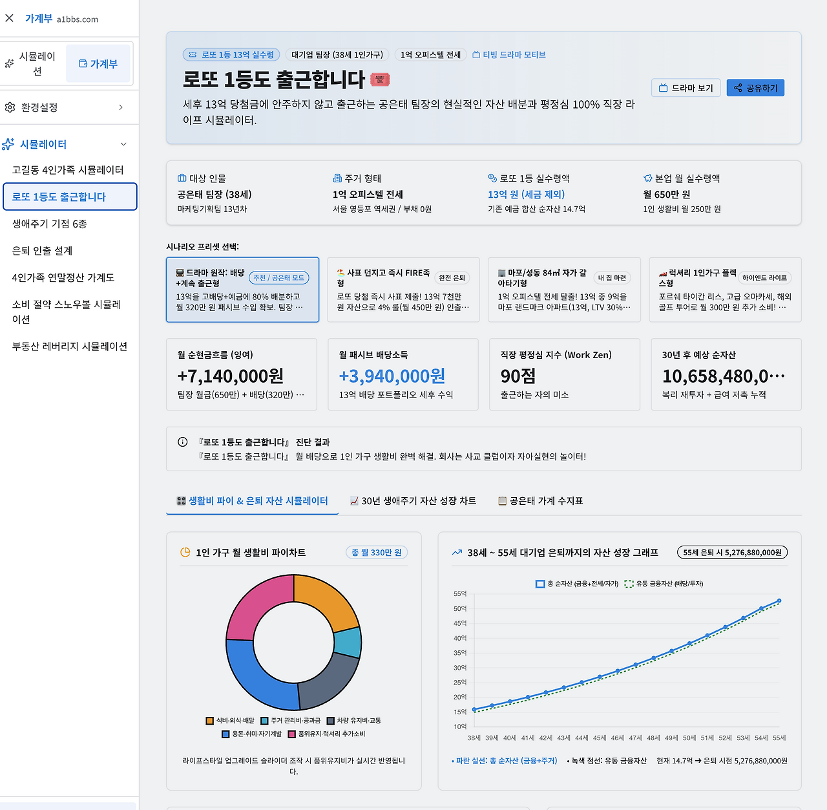Click the 본업 월 실수령액 icon
Screen dimensions: 827x810
pos(648,178)
